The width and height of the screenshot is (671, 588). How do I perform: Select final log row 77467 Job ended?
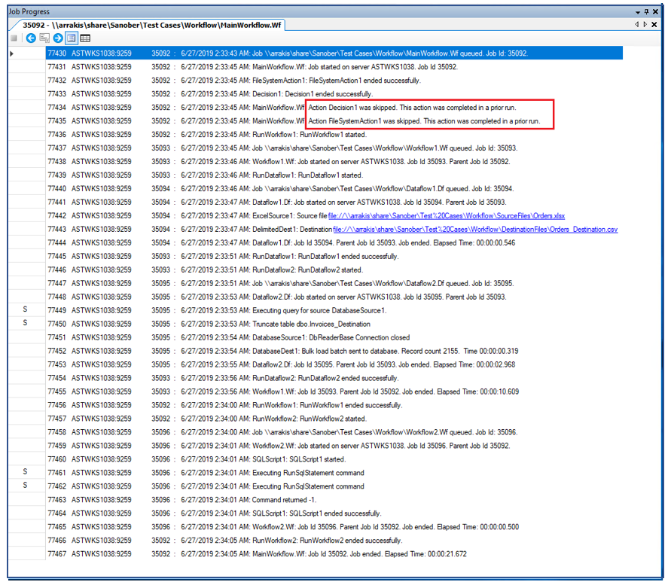point(301,554)
